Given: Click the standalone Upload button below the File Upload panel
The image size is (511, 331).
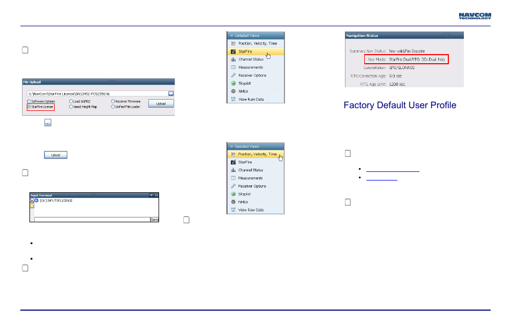Looking at the screenshot, I should (x=56, y=155).
